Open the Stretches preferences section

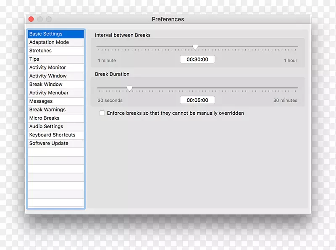41,51
